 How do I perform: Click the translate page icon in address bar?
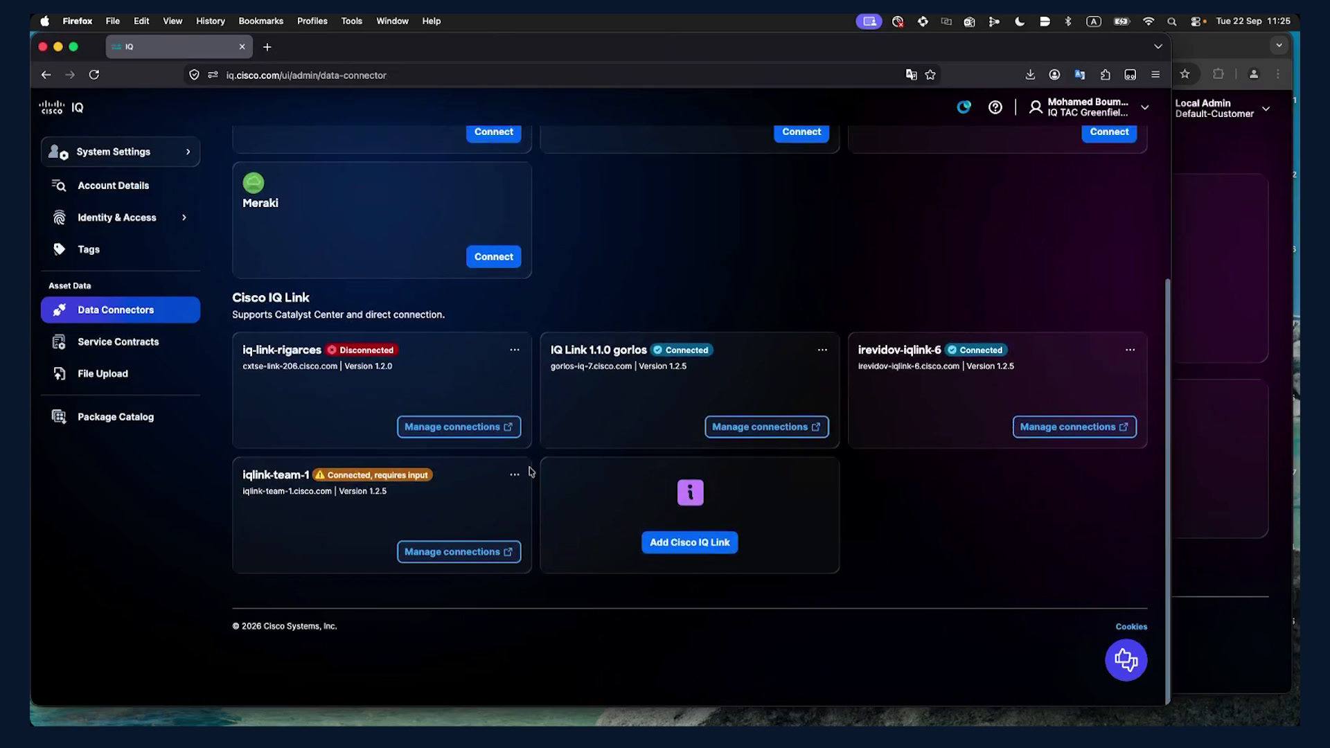pos(912,75)
